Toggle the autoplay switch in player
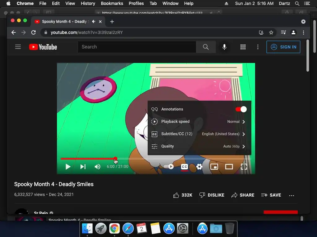 click(x=169, y=167)
